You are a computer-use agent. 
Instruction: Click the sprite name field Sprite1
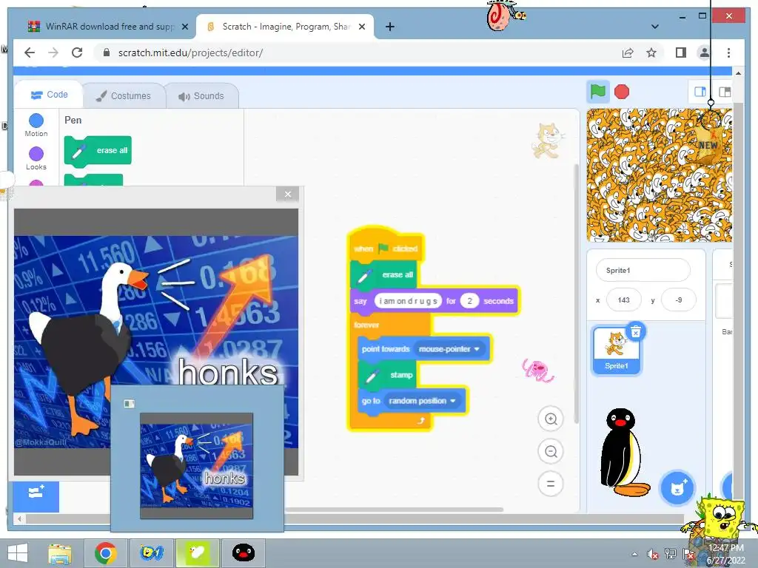click(x=643, y=270)
